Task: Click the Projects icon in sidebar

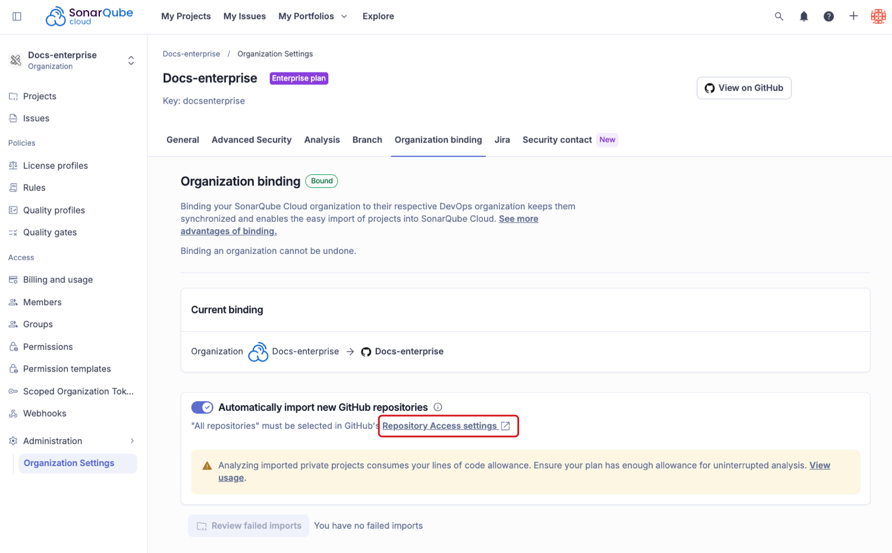Action: [x=13, y=96]
